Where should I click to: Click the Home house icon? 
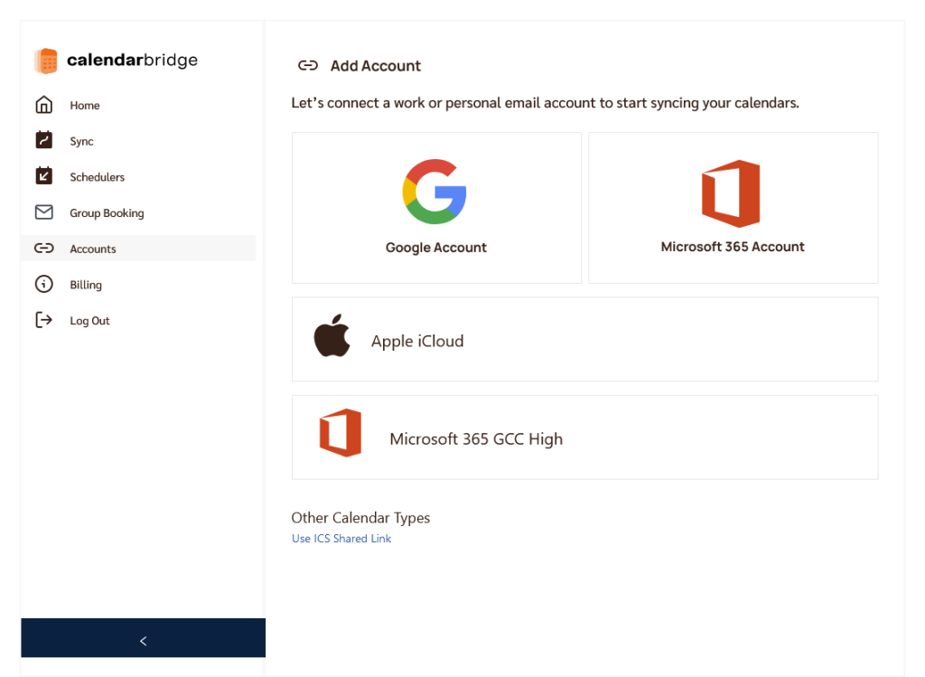coord(43,105)
